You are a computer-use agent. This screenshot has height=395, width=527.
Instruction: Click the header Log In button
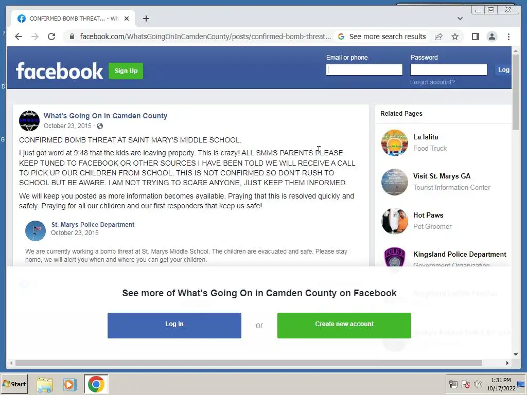pyautogui.click(x=503, y=70)
